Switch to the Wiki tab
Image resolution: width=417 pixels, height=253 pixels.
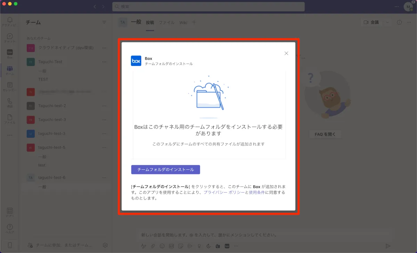pyautogui.click(x=183, y=23)
